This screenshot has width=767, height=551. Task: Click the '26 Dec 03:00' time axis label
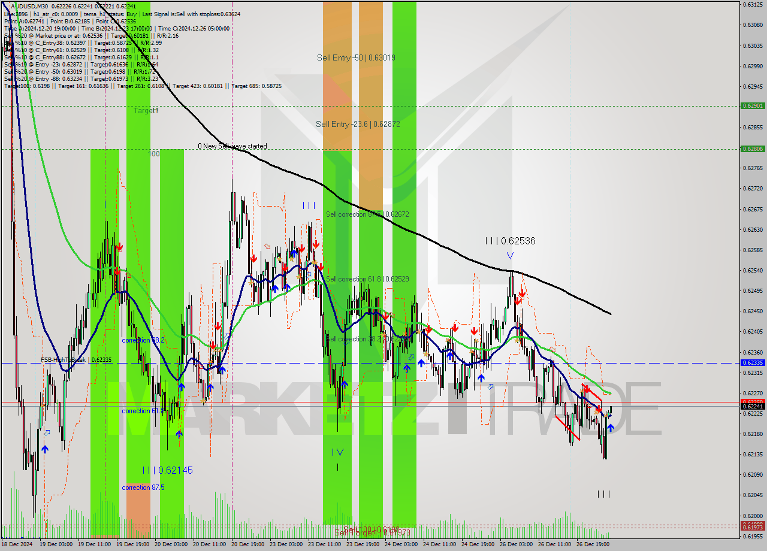(x=516, y=544)
